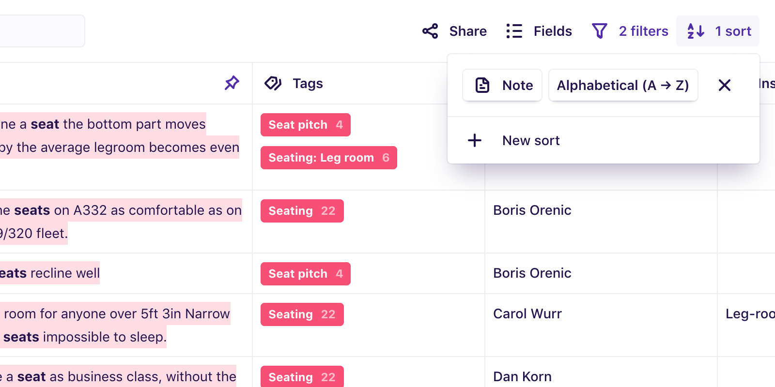Select the Fields menu item
Screen dimensions: 775x387
click(x=538, y=30)
